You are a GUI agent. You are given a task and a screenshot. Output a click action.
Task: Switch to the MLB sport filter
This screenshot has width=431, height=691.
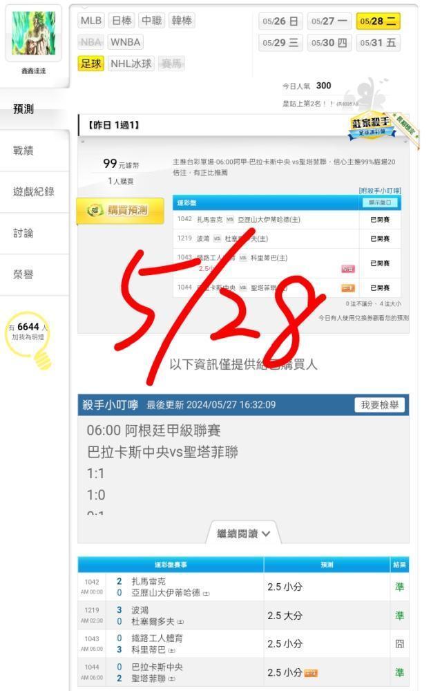tap(91, 20)
